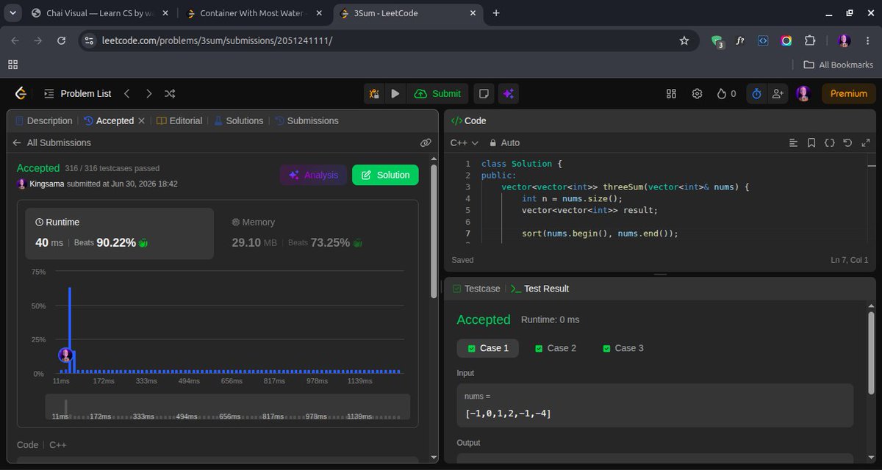The image size is (882, 470).
Task: Expand the code editor fullscreen
Action: (x=865, y=142)
